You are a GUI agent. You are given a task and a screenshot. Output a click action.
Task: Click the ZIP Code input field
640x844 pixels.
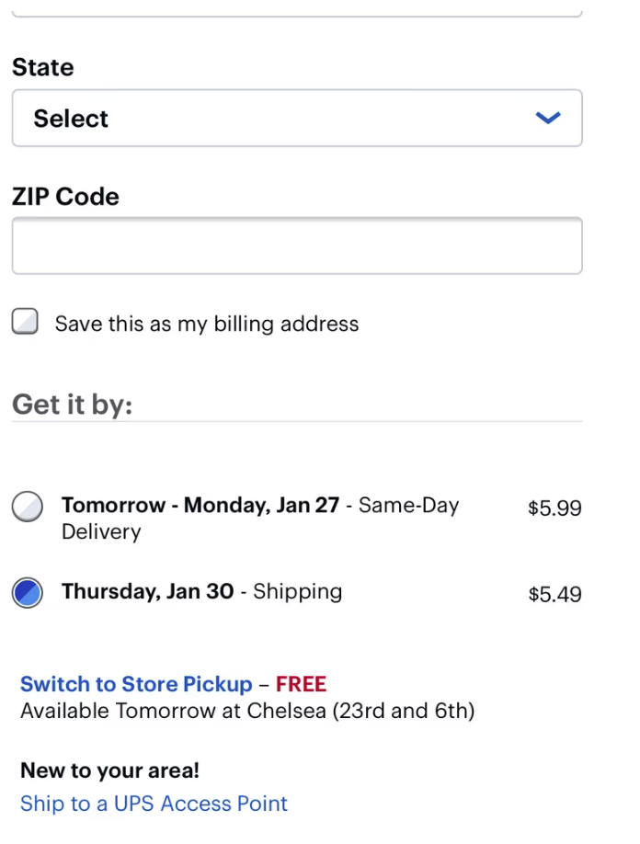(x=296, y=245)
